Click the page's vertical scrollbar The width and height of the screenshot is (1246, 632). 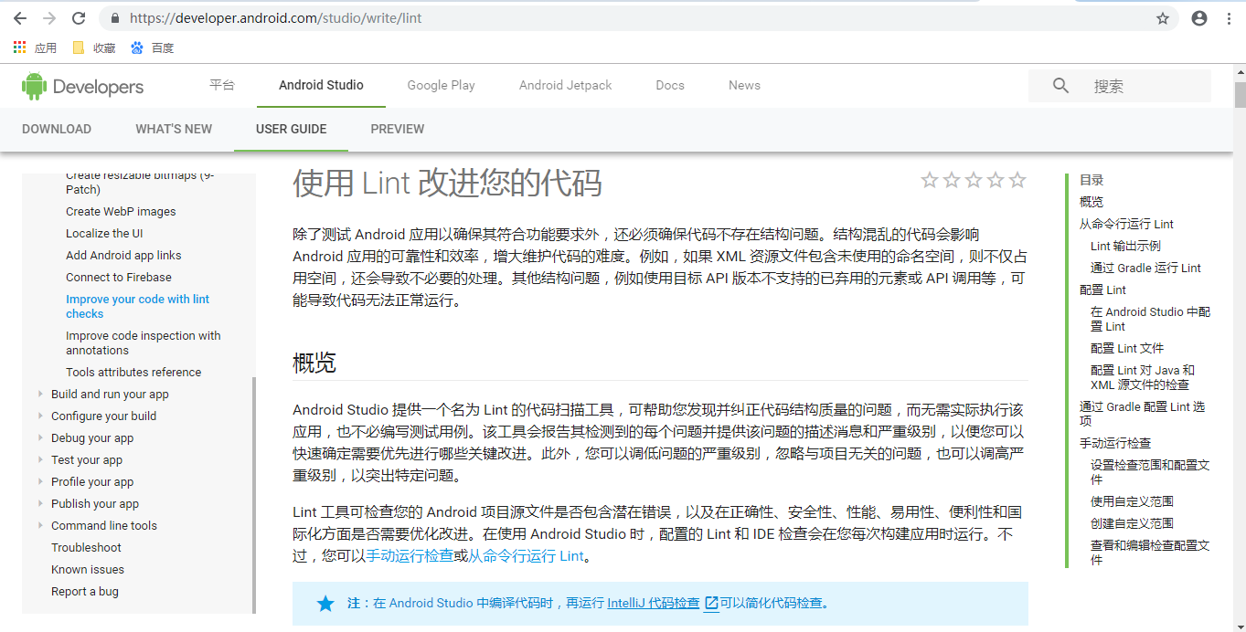[1240, 95]
